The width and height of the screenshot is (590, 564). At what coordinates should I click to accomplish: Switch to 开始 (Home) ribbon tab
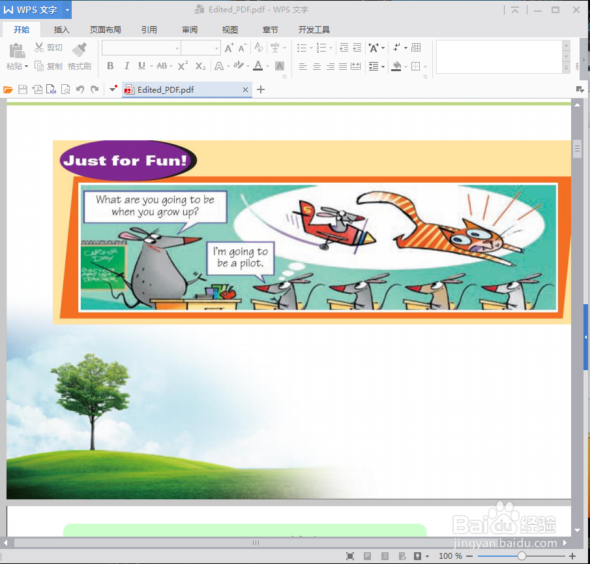(22, 30)
